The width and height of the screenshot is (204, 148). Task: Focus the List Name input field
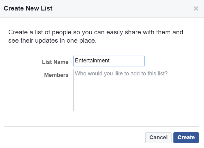109,61
